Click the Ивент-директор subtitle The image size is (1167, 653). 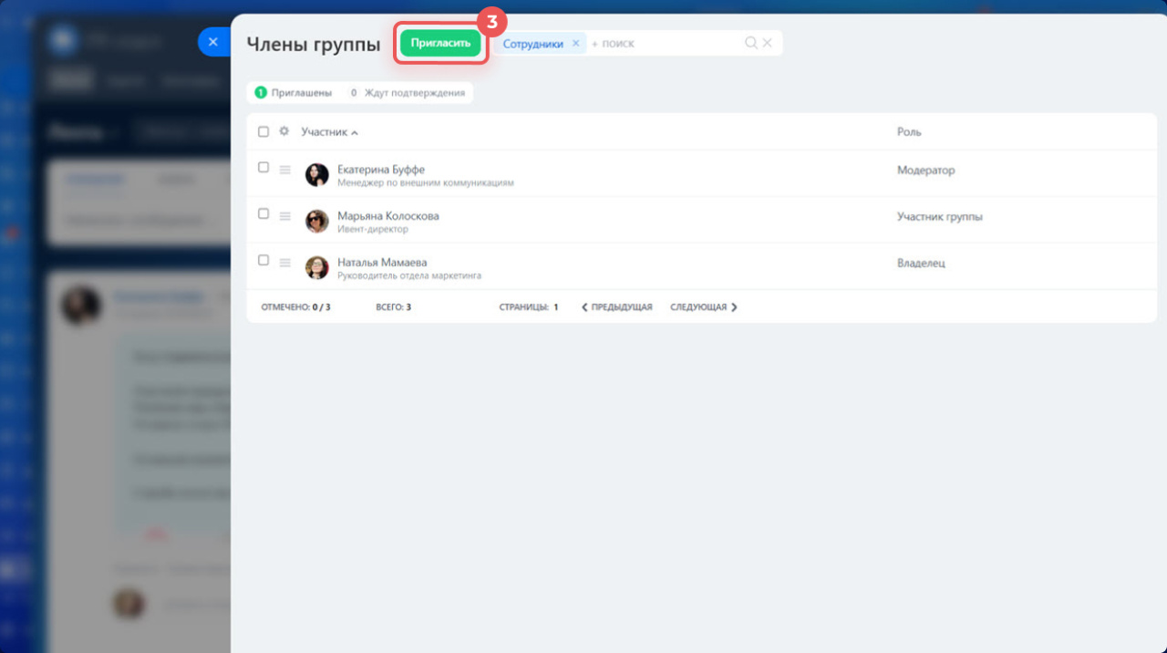(x=373, y=229)
